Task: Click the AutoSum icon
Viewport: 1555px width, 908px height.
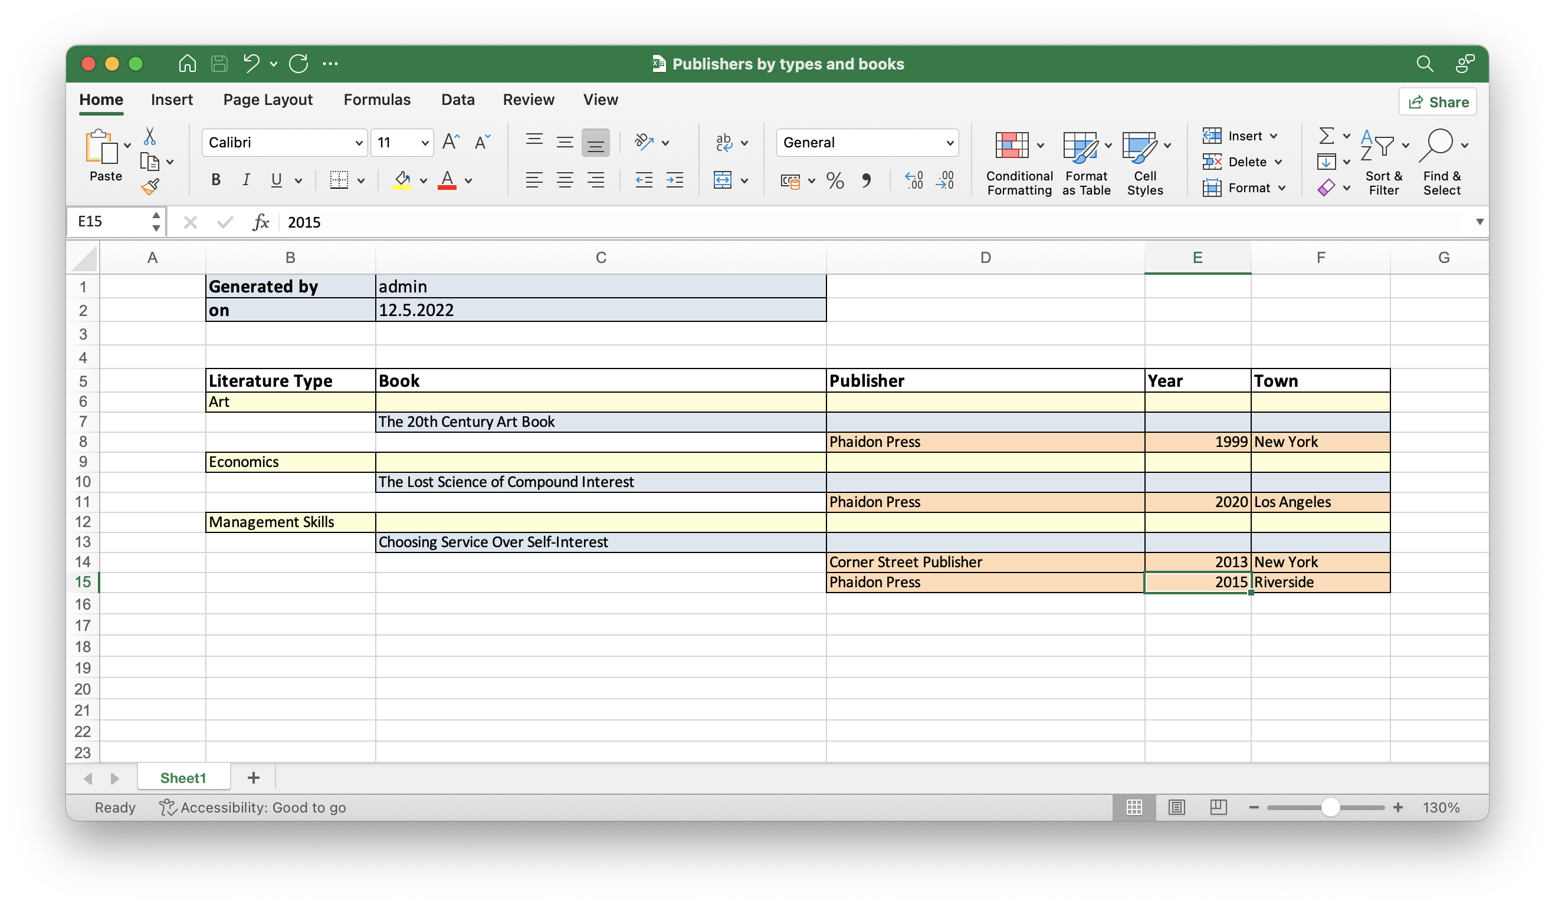Action: tap(1325, 135)
